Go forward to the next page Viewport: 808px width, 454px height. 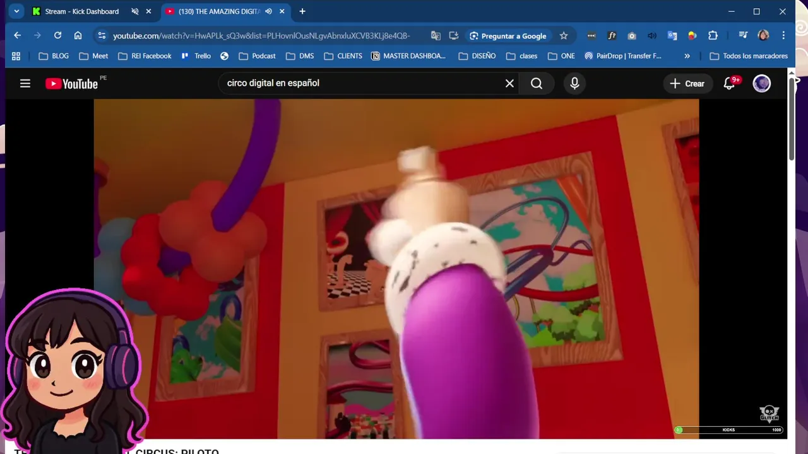(37, 35)
